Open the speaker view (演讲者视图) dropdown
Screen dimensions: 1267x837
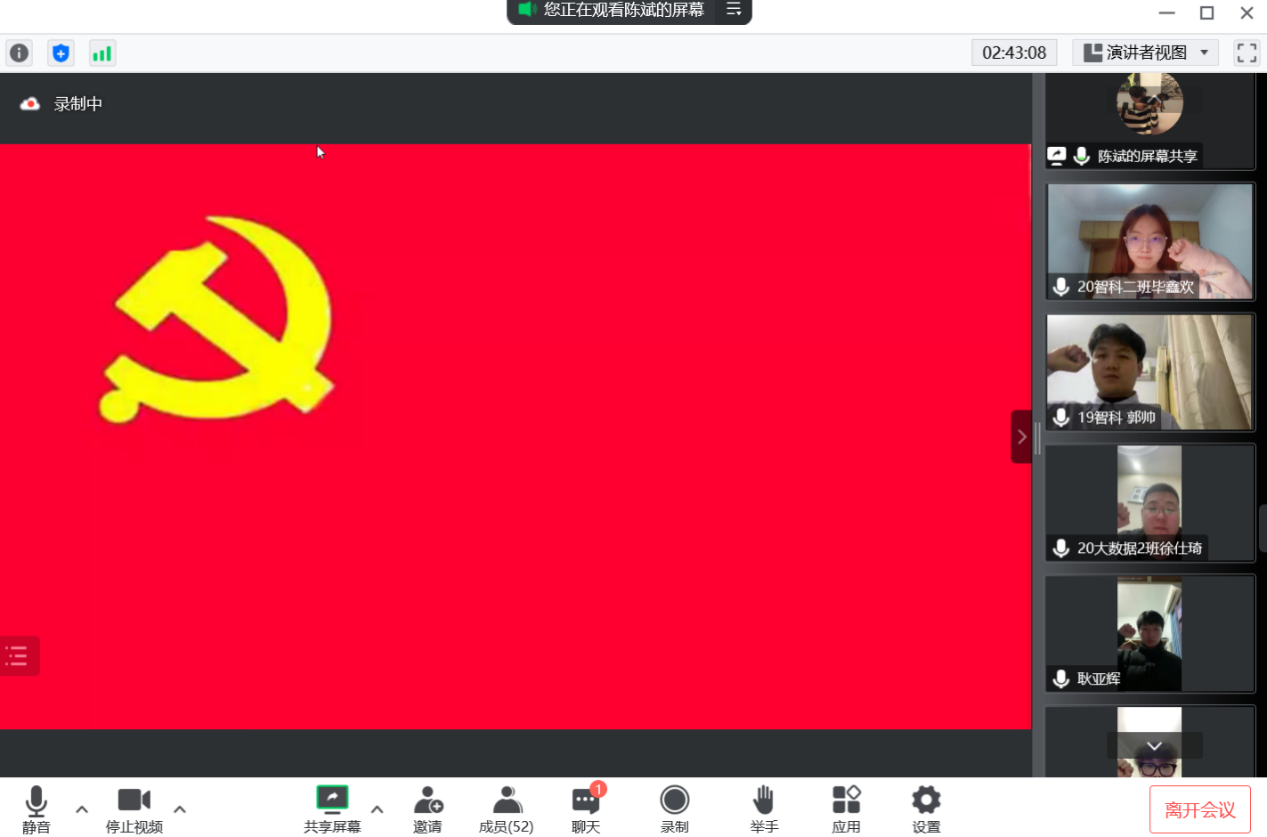pyautogui.click(x=1145, y=53)
